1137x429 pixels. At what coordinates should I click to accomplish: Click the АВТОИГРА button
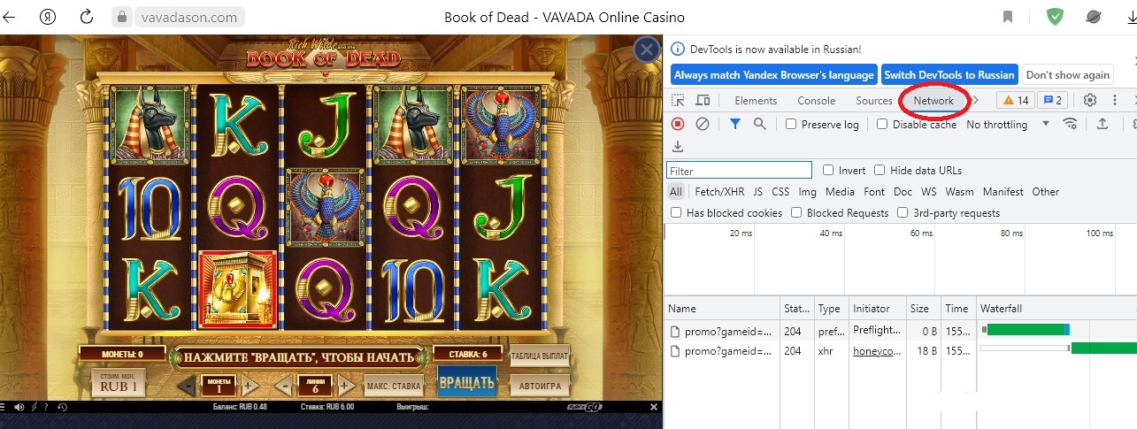coord(540,386)
